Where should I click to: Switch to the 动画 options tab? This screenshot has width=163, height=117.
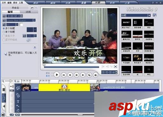coord(28,12)
